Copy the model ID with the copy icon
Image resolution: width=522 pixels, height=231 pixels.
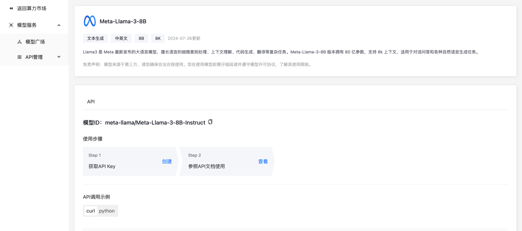click(210, 122)
